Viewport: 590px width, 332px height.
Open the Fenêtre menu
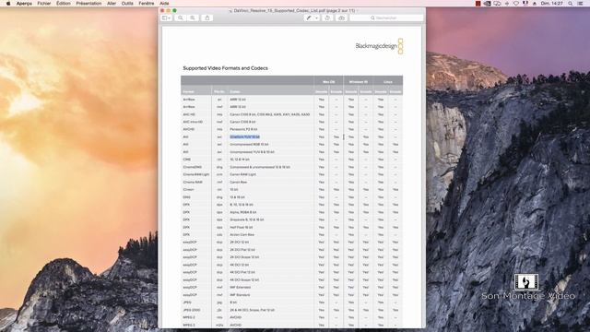click(147, 4)
